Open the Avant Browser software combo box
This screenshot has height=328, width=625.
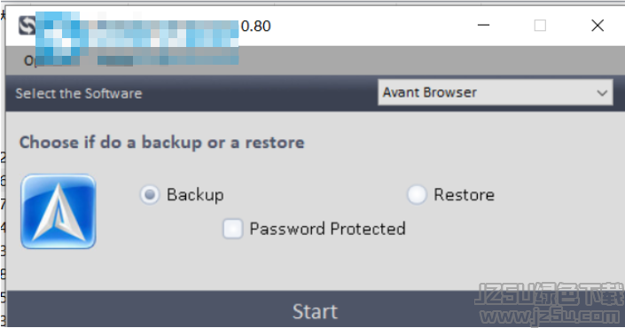click(x=495, y=92)
